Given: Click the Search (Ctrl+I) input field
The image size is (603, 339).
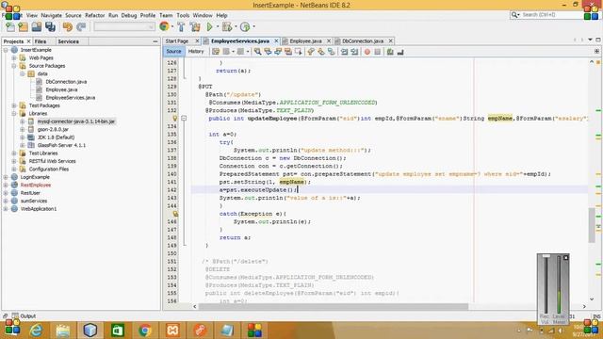Looking at the screenshot, I should point(551,15).
